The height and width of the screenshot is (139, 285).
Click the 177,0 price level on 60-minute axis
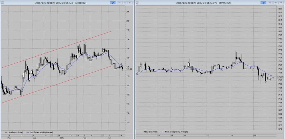pos(280,54)
